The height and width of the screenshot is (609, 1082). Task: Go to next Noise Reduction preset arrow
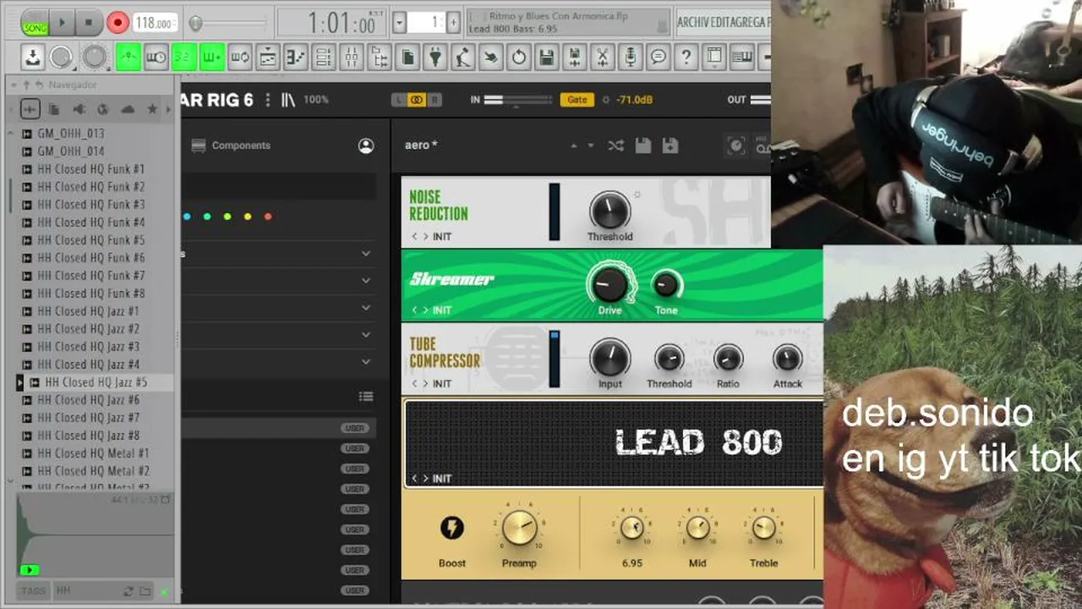(x=425, y=237)
